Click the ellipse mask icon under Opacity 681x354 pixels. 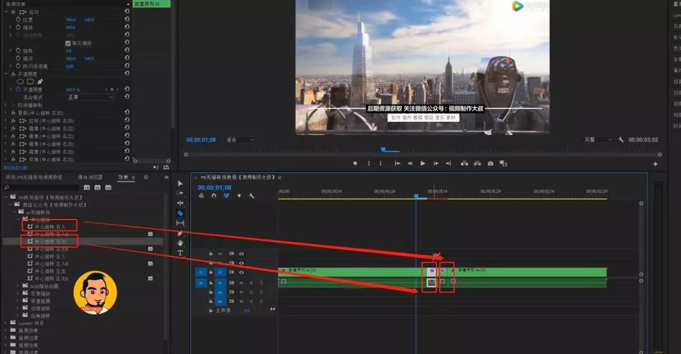coord(20,81)
